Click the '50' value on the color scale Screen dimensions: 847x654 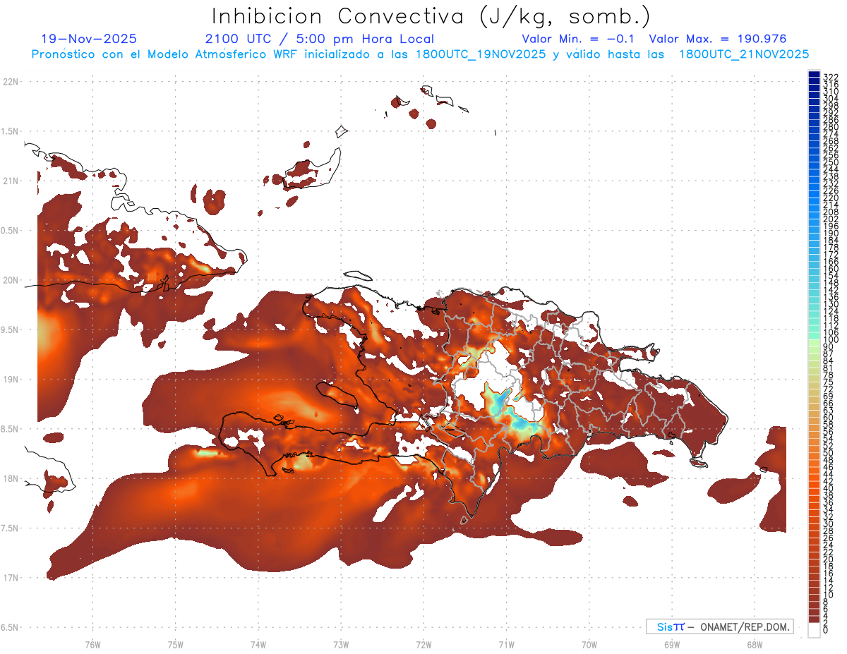point(829,453)
